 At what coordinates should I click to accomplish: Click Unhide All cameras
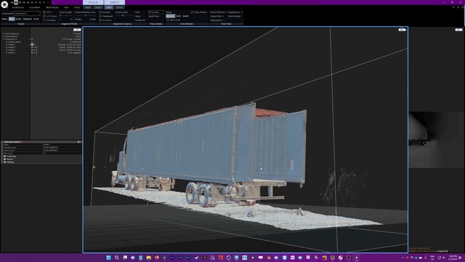click(x=140, y=20)
